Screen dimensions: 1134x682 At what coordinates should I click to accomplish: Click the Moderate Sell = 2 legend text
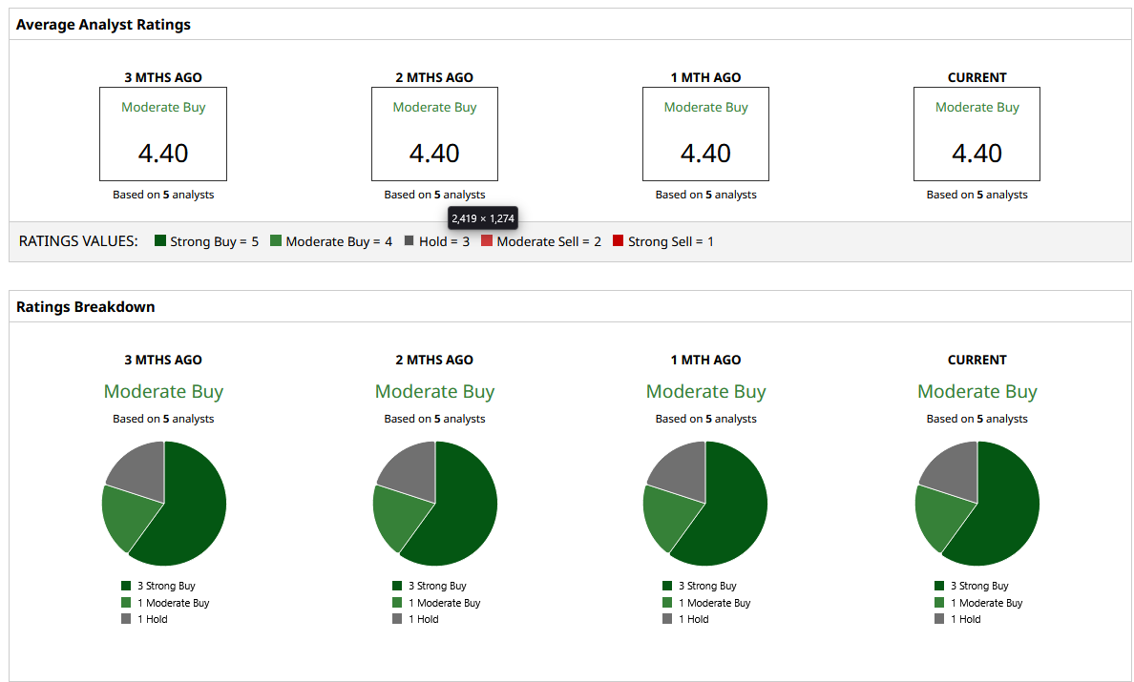549,242
